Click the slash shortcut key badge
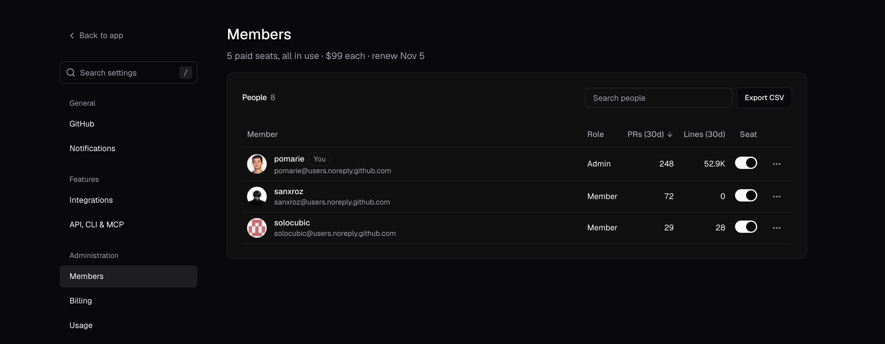885x344 pixels. coord(186,72)
